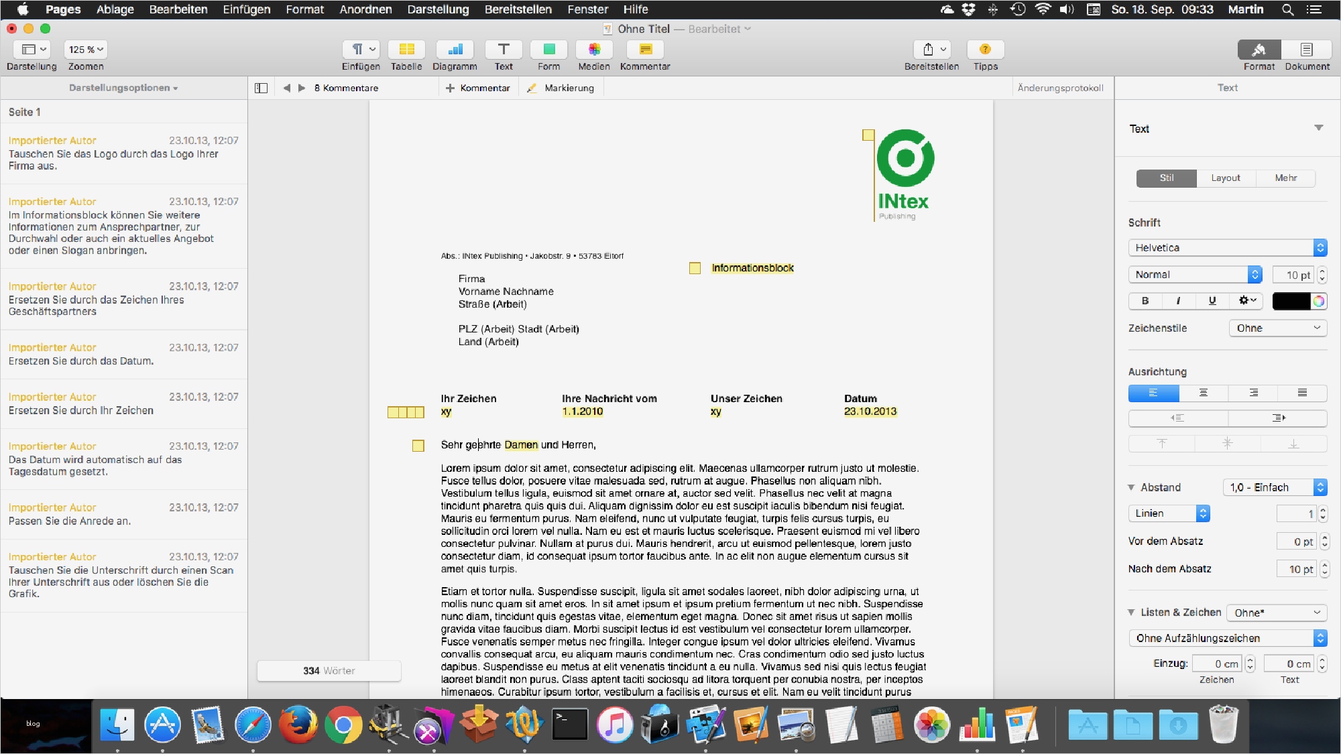Open the Einfügen menu in menu bar

tap(246, 9)
